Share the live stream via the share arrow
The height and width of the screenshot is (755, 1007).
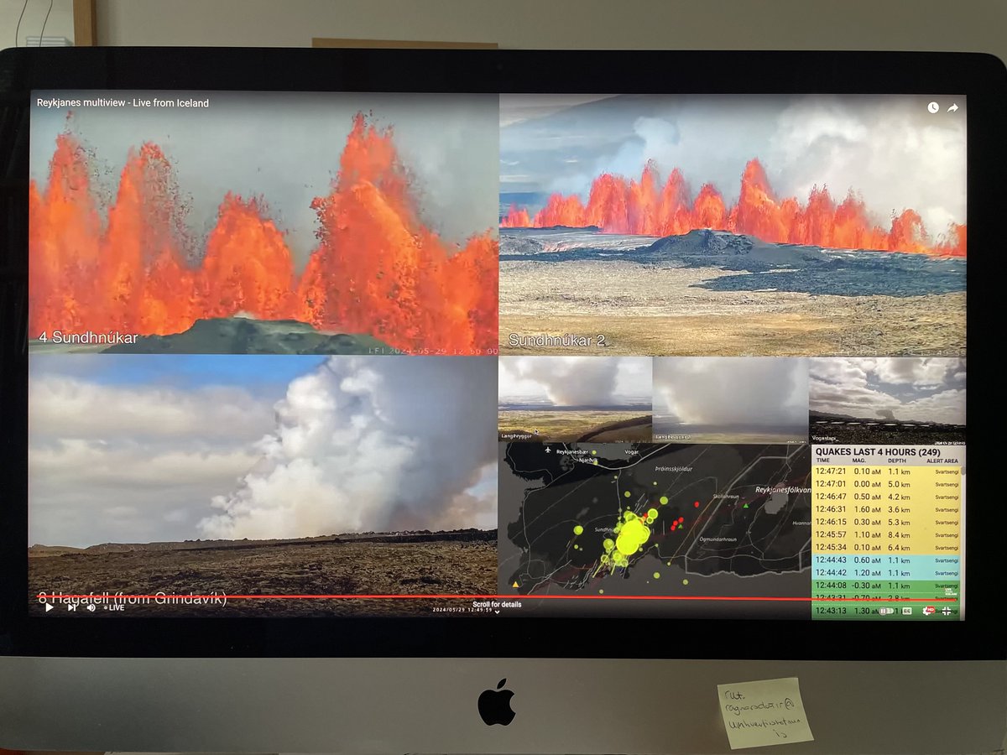[953, 107]
